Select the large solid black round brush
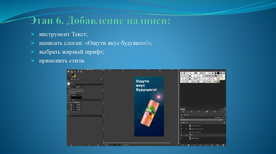 click(x=218, y=73)
